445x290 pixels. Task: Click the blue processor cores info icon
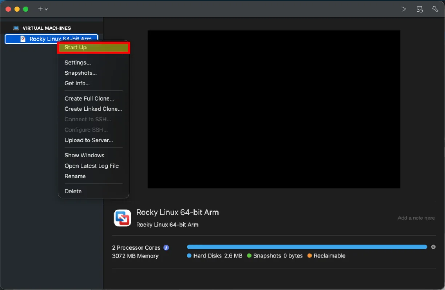(x=166, y=247)
